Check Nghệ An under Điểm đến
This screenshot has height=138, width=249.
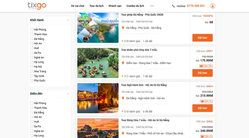point(32,131)
